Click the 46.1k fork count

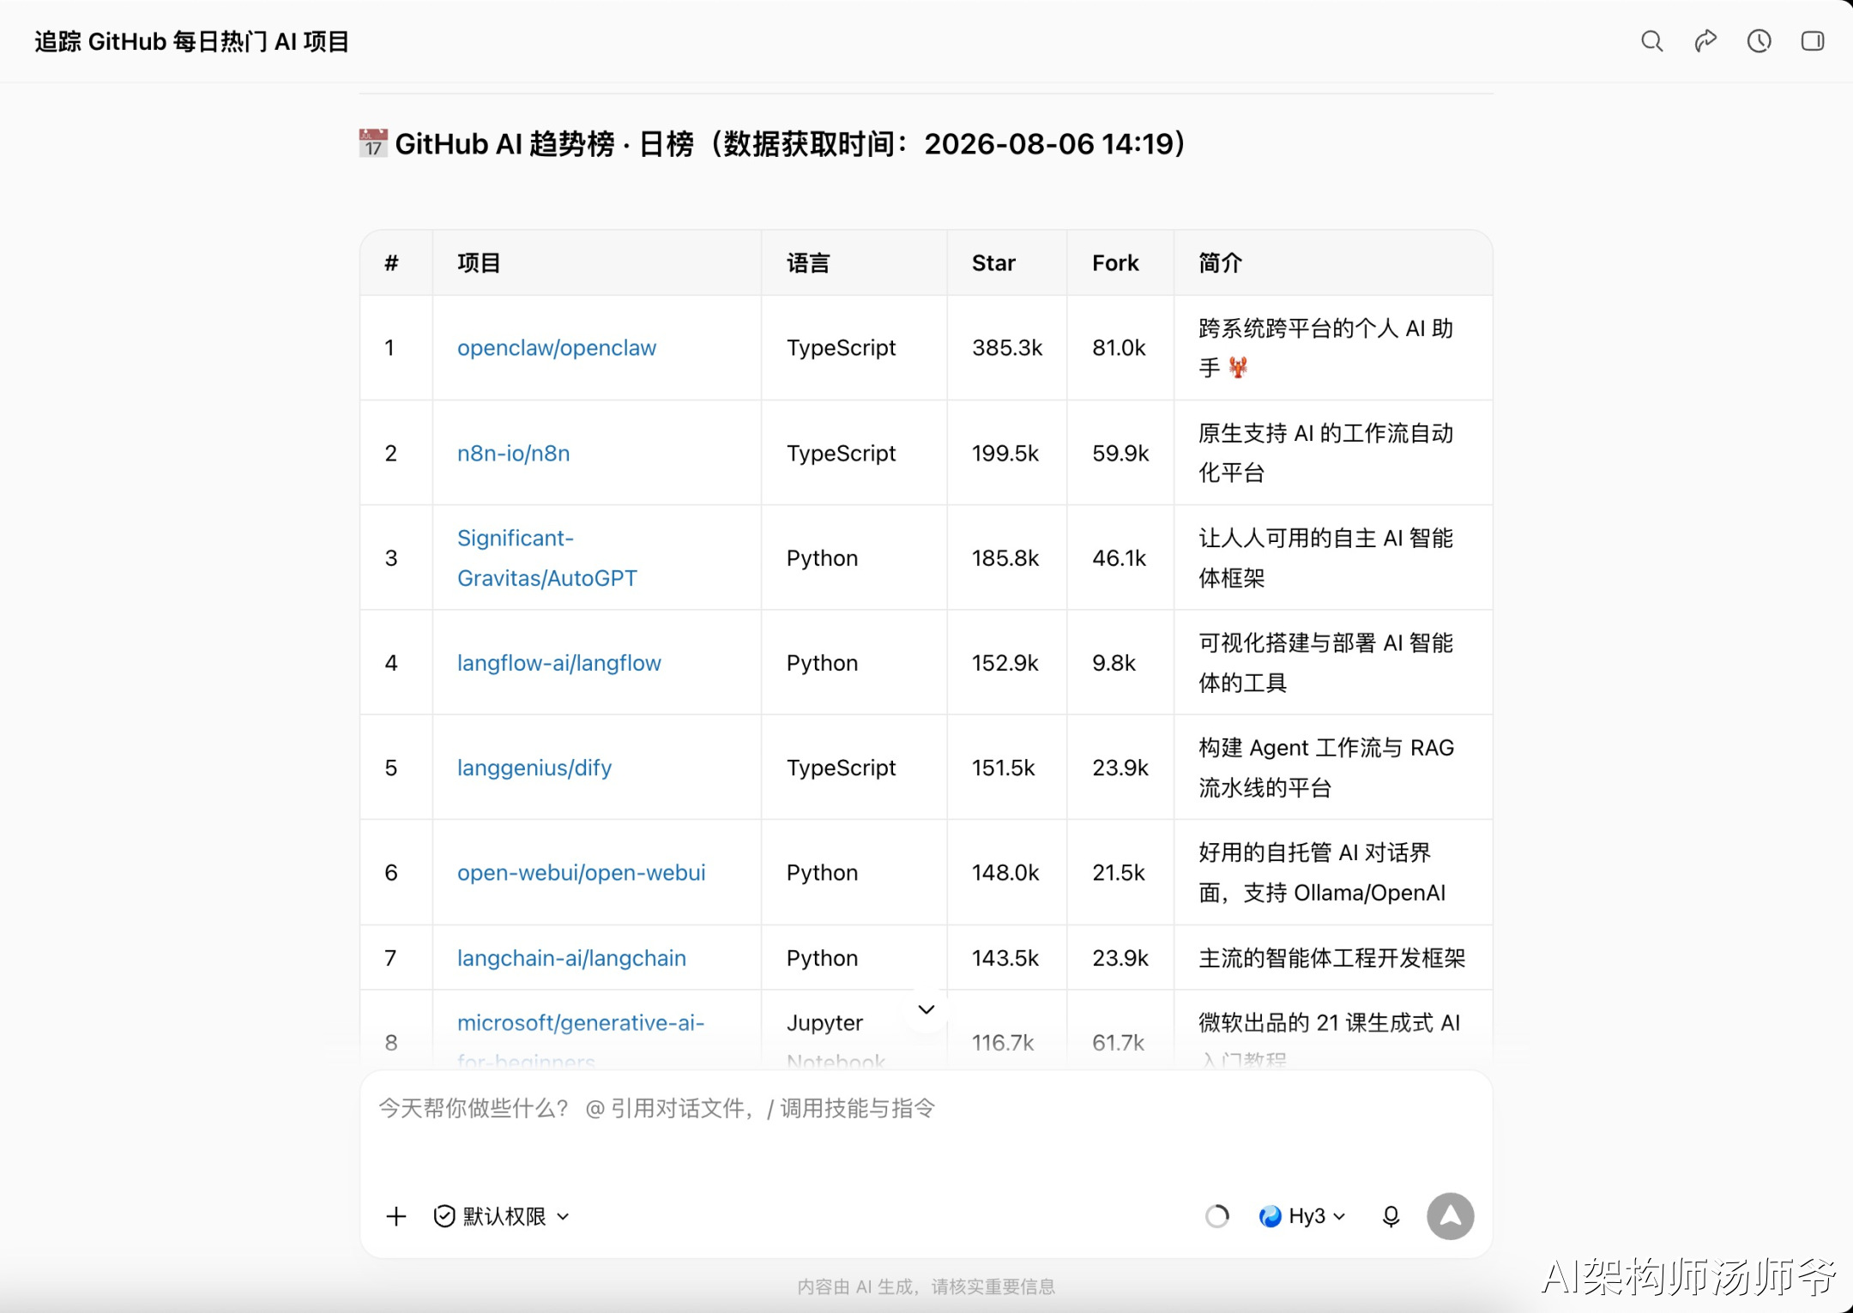[1119, 557]
